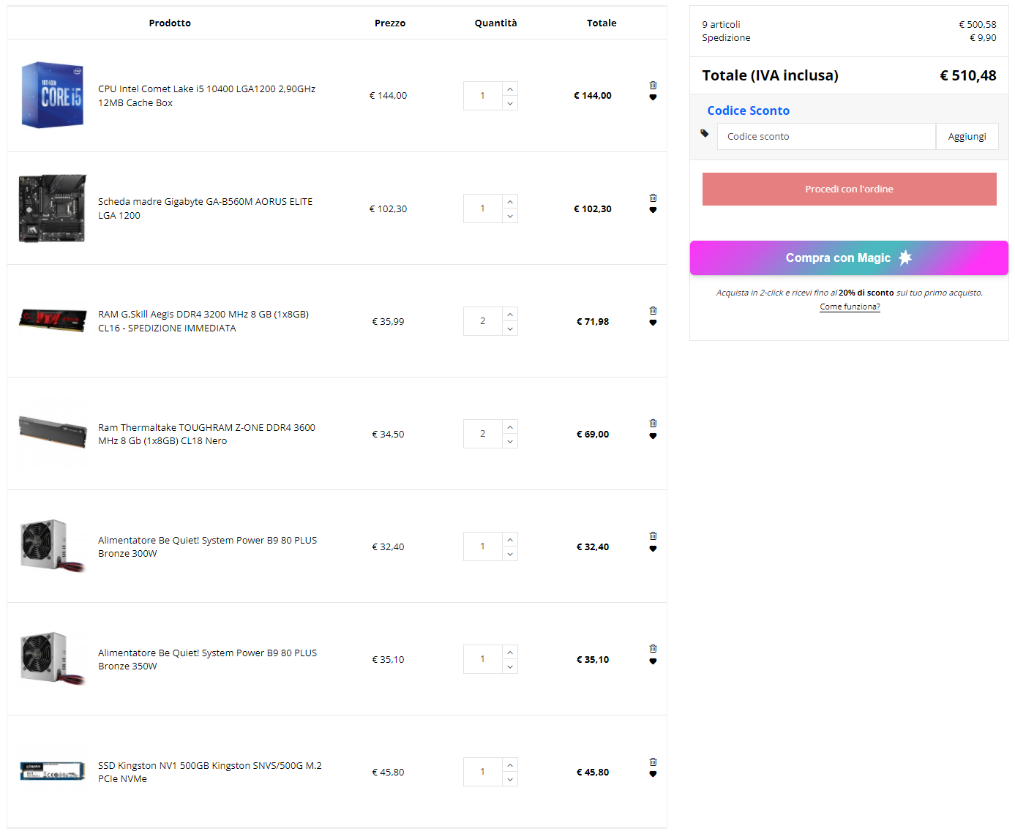Open Be Quiet! Bronze 350W product link
Image resolution: width=1015 pixels, height=834 pixels.
pos(208,659)
